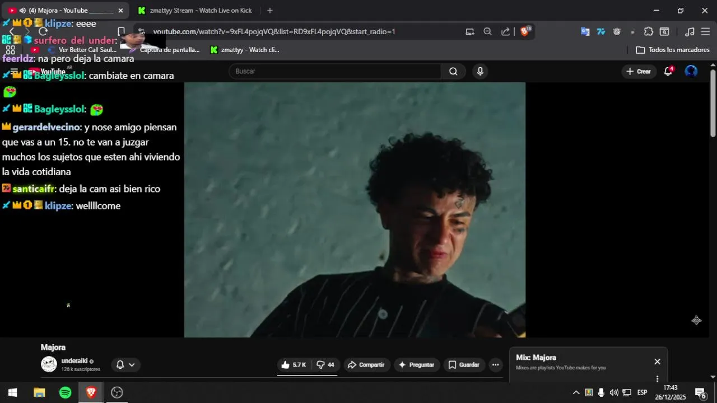Screen dimensions: 717x403
Task: Open the Windows Start menu
Action: tap(12, 392)
